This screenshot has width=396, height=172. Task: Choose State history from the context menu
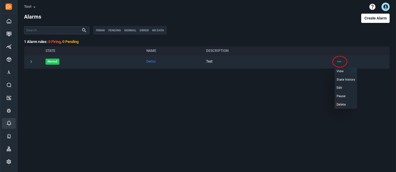346,79
